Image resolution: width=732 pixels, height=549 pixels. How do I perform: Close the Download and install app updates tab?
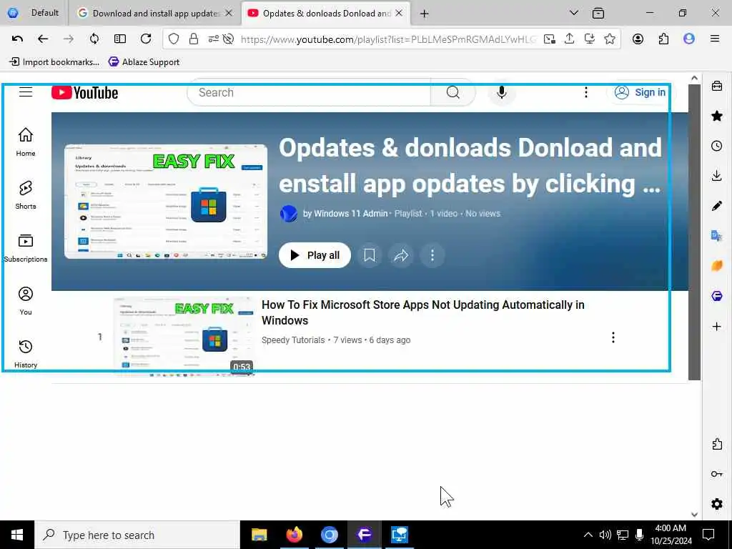[x=229, y=13]
